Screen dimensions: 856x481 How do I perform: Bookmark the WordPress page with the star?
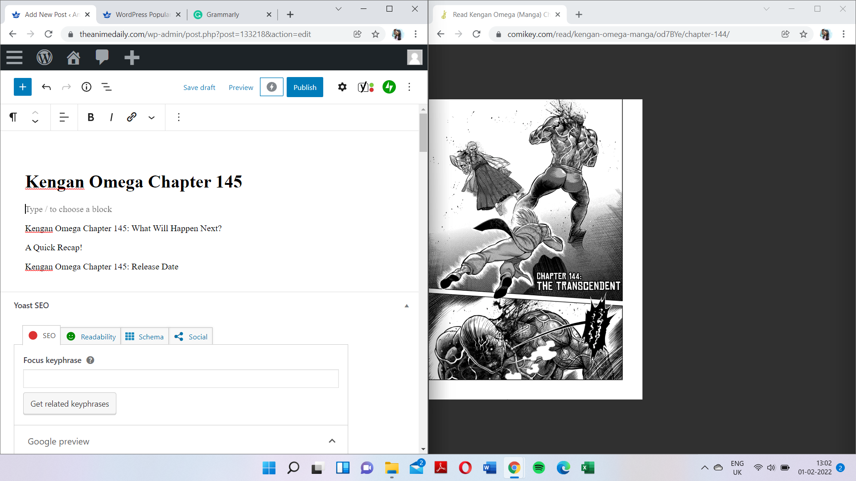click(x=375, y=34)
